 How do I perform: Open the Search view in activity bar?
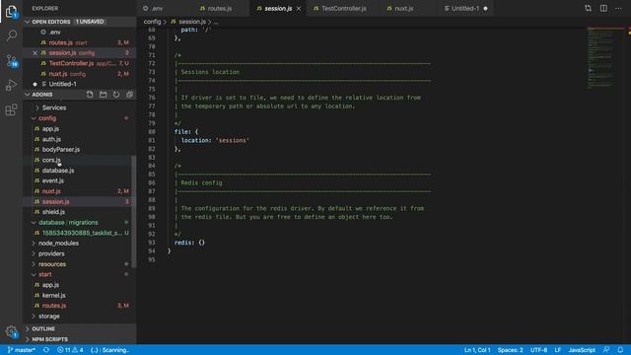click(11, 35)
